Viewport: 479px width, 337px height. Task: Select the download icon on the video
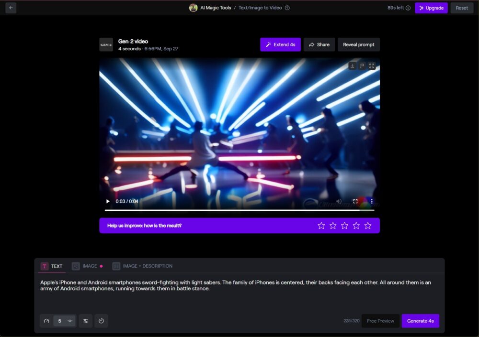[x=353, y=66]
